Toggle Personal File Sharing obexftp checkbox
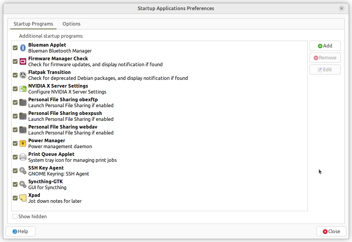This screenshot has height=242, width=352. click(x=15, y=102)
